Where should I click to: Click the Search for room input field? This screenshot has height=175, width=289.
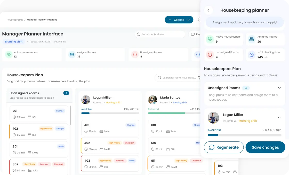[x=179, y=78]
